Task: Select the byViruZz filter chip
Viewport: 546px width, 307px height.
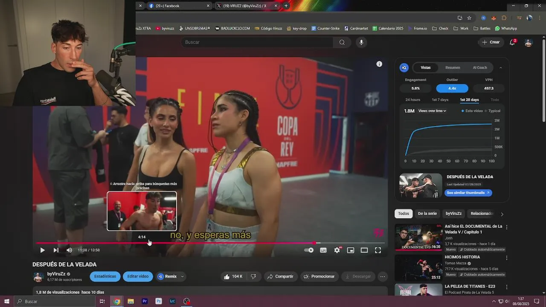Action: pyautogui.click(x=453, y=214)
